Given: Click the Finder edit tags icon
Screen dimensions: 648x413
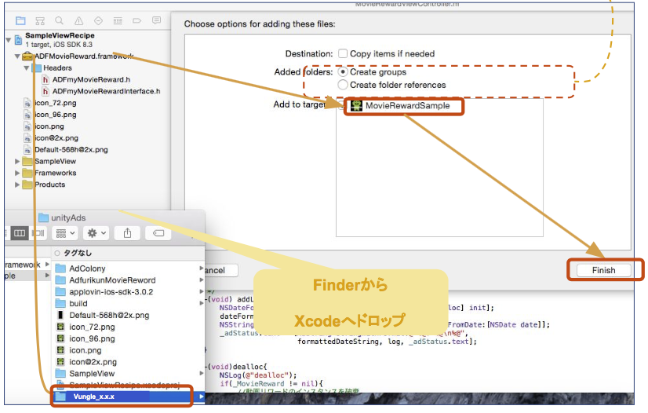Looking at the screenshot, I should coord(158,233).
